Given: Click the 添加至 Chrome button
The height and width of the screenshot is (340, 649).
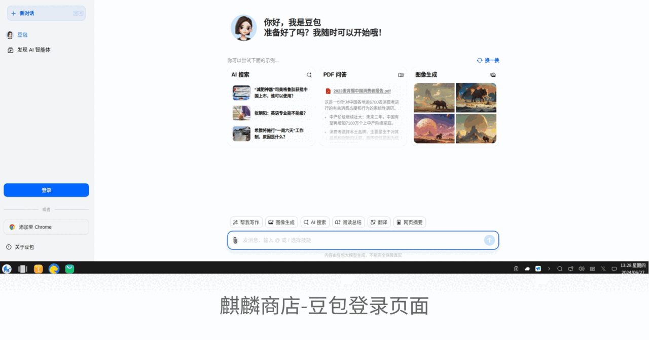Looking at the screenshot, I should coord(46,227).
